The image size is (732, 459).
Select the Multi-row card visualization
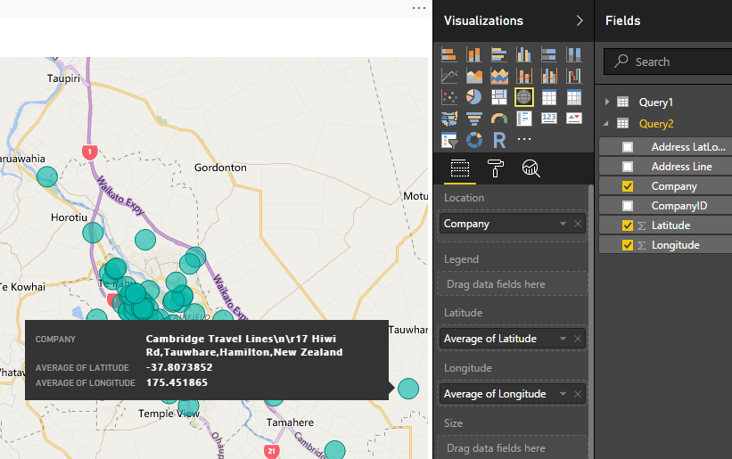523,119
